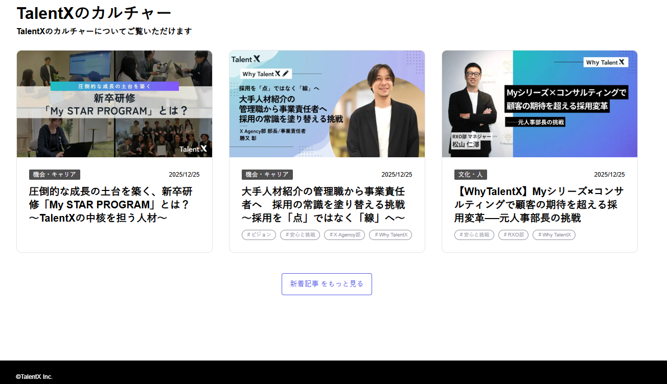This screenshot has width=667, height=384.
Task: Click the #安心と挑戦 tag on second card
Action: [300, 235]
